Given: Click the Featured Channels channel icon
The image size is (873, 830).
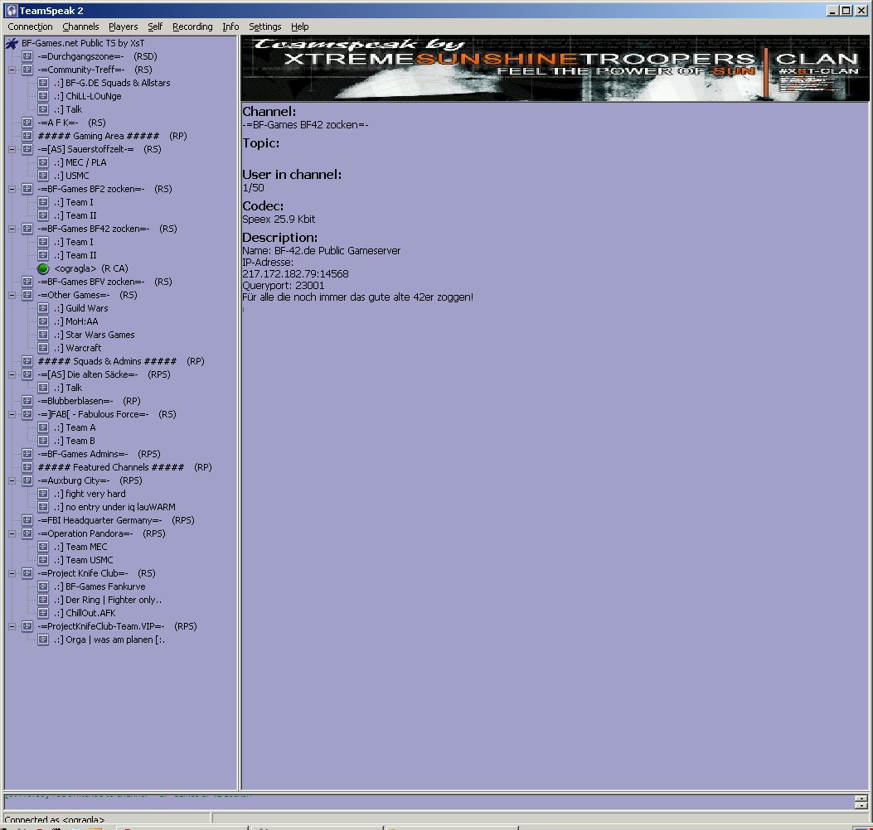Looking at the screenshot, I should click(27, 467).
